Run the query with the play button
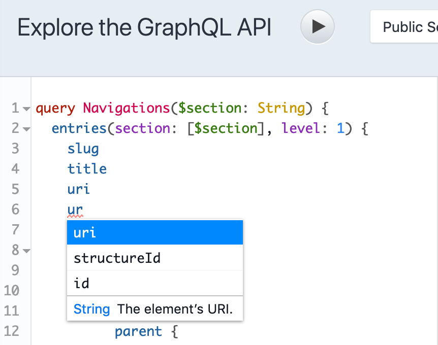438x345 pixels. tap(318, 27)
